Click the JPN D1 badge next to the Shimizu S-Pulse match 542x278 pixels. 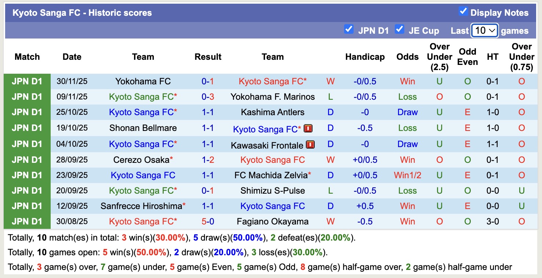pos(28,190)
